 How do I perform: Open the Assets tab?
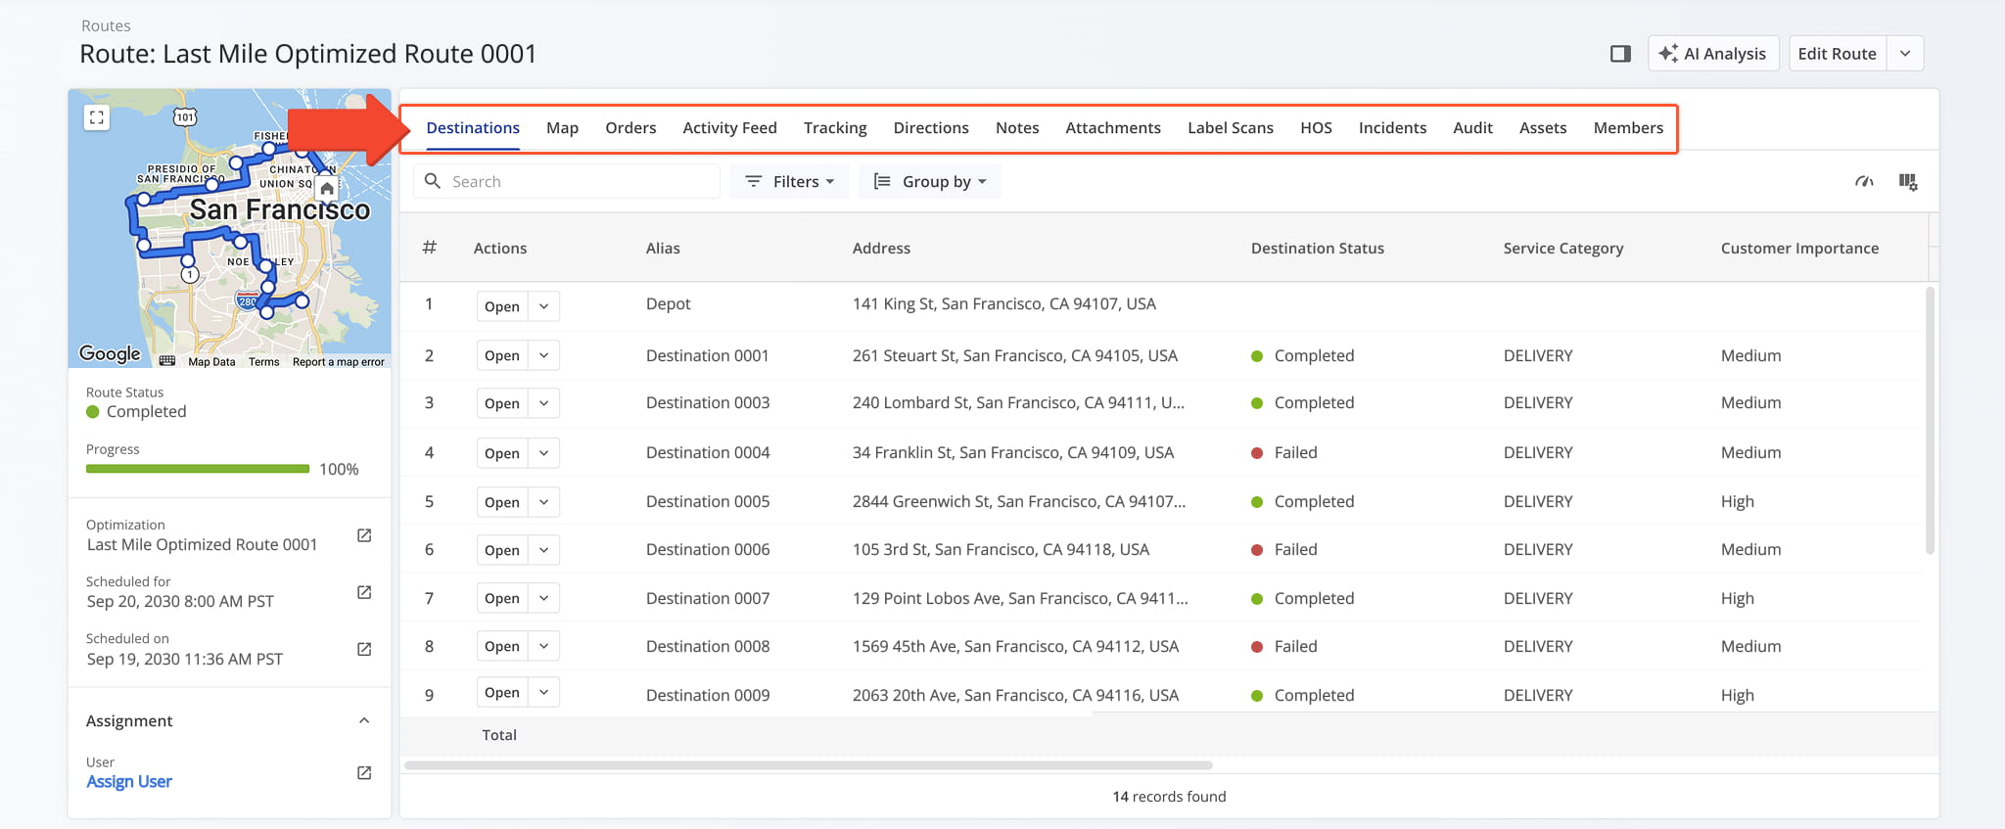pyautogui.click(x=1543, y=128)
